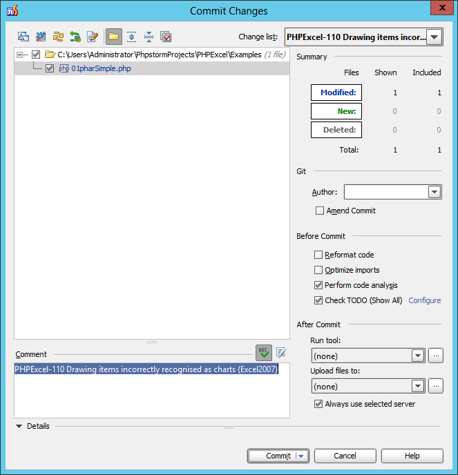This screenshot has height=475, width=458.
Task: Click the ABC spell check icon above comment
Action: 264,353
